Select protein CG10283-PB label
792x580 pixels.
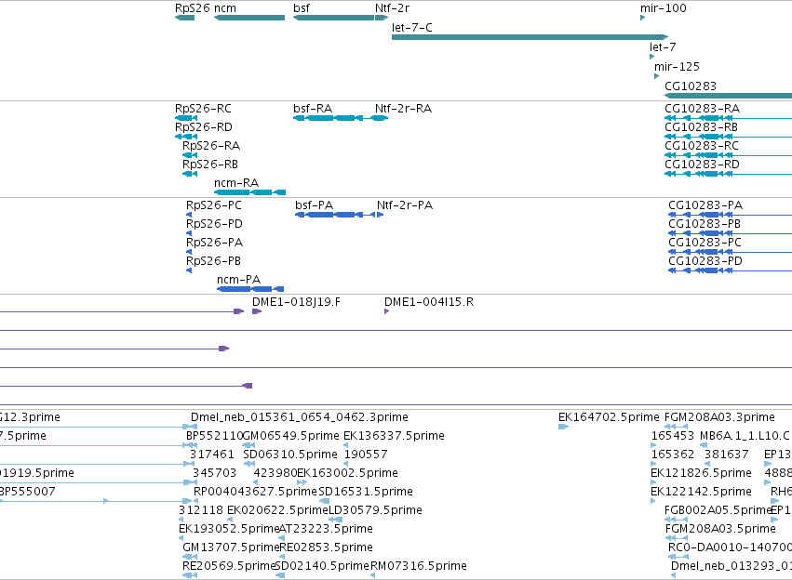pos(705,224)
